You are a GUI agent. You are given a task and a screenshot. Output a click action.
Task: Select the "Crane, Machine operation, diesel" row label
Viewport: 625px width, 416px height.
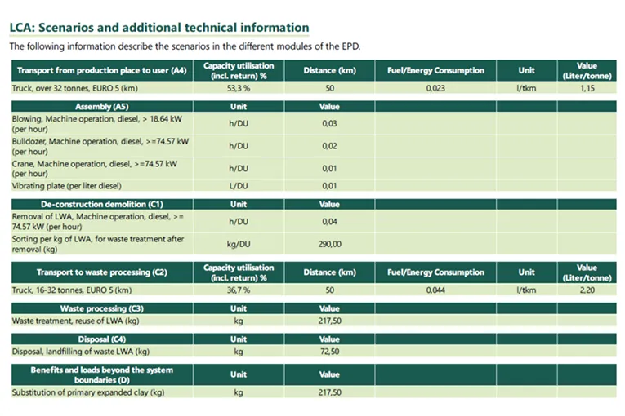point(95,168)
